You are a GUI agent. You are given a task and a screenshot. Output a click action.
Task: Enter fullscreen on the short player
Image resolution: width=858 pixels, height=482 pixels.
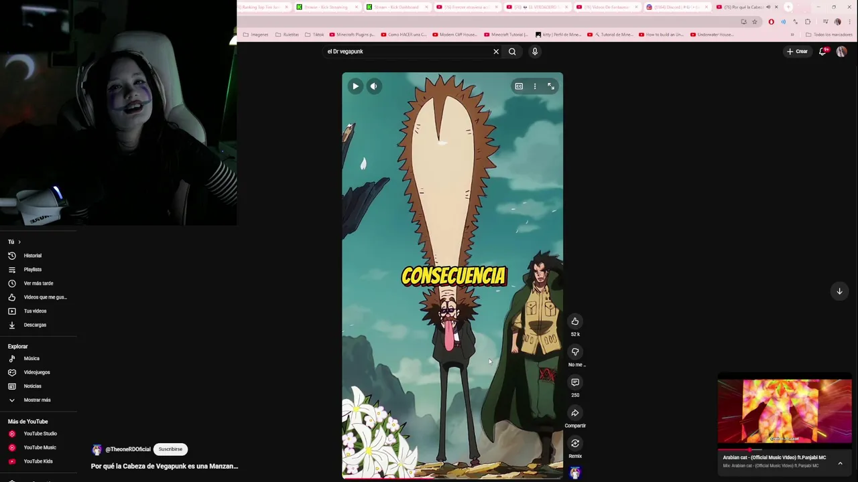(551, 86)
